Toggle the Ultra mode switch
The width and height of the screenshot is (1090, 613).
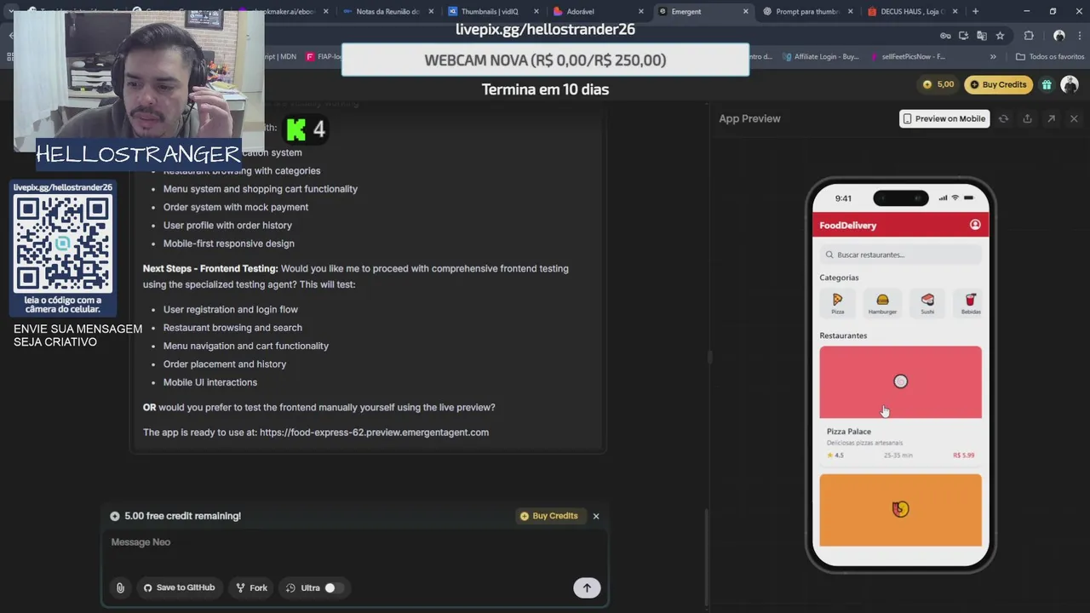pyautogui.click(x=334, y=587)
